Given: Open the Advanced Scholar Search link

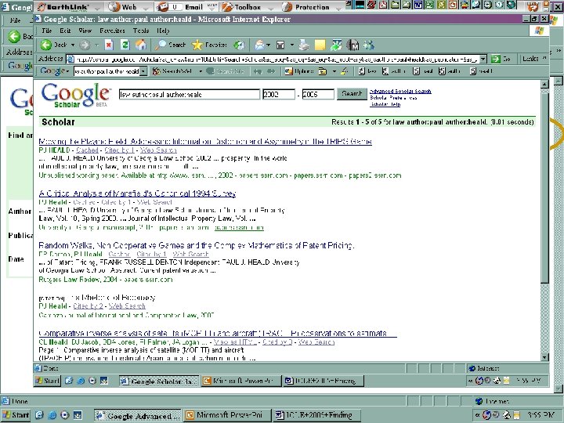Looking at the screenshot, I should click(400, 92).
